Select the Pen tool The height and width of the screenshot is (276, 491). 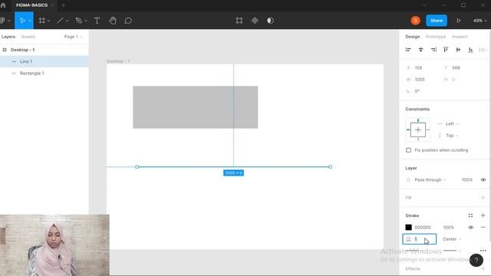point(78,21)
